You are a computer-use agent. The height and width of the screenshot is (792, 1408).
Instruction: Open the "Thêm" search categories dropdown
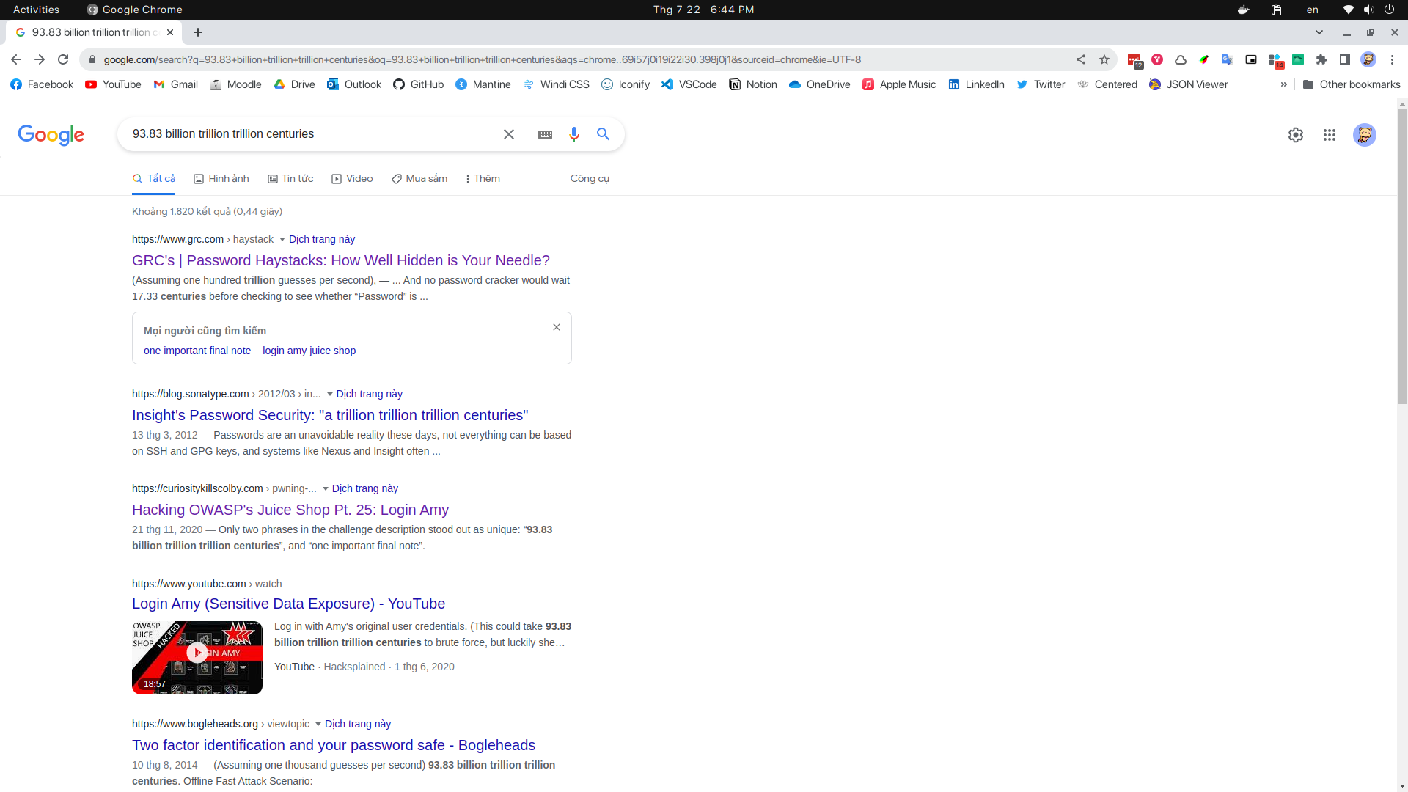point(482,178)
